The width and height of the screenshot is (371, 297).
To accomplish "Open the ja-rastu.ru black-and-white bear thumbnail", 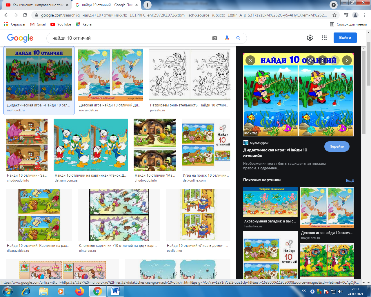I will pyautogui.click(x=190, y=75).
